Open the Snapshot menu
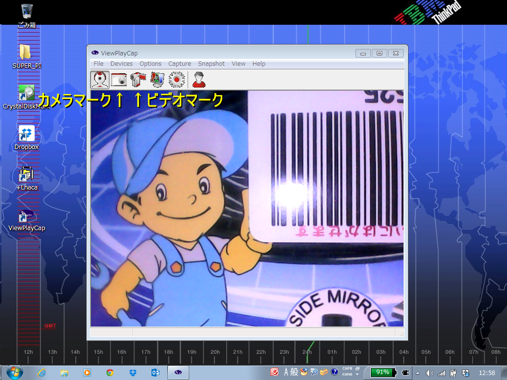Image resolution: width=507 pixels, height=380 pixels. click(211, 64)
